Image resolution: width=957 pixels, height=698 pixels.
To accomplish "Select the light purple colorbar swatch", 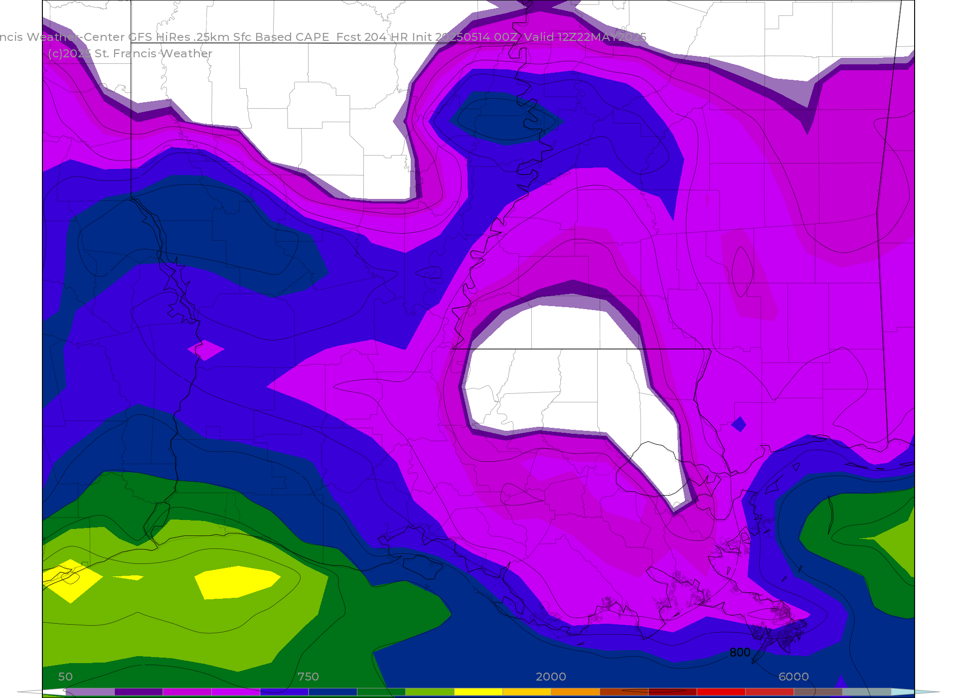I will click(90, 692).
